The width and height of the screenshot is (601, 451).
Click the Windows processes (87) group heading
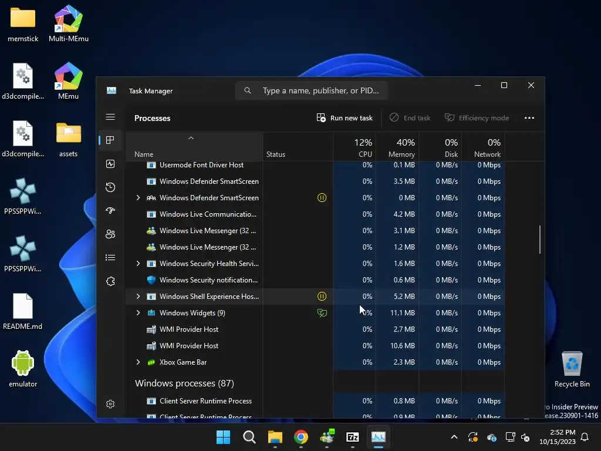tap(184, 383)
